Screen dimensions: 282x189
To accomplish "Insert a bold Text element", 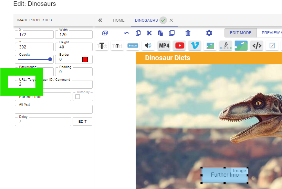I will 102,46.
